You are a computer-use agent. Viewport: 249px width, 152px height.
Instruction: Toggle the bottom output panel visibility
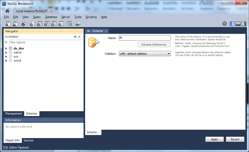[x=238, y=24]
